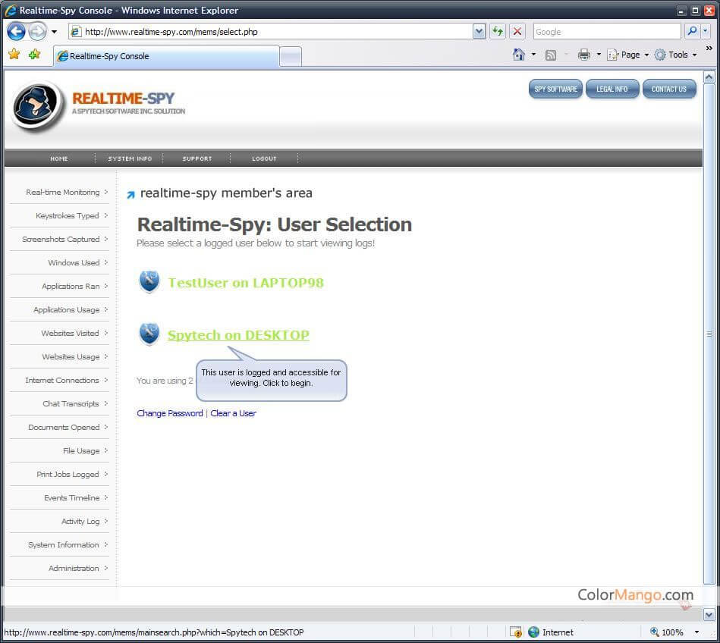Click the search magnifier icon beside Google box
The image size is (720, 643).
pos(691,31)
